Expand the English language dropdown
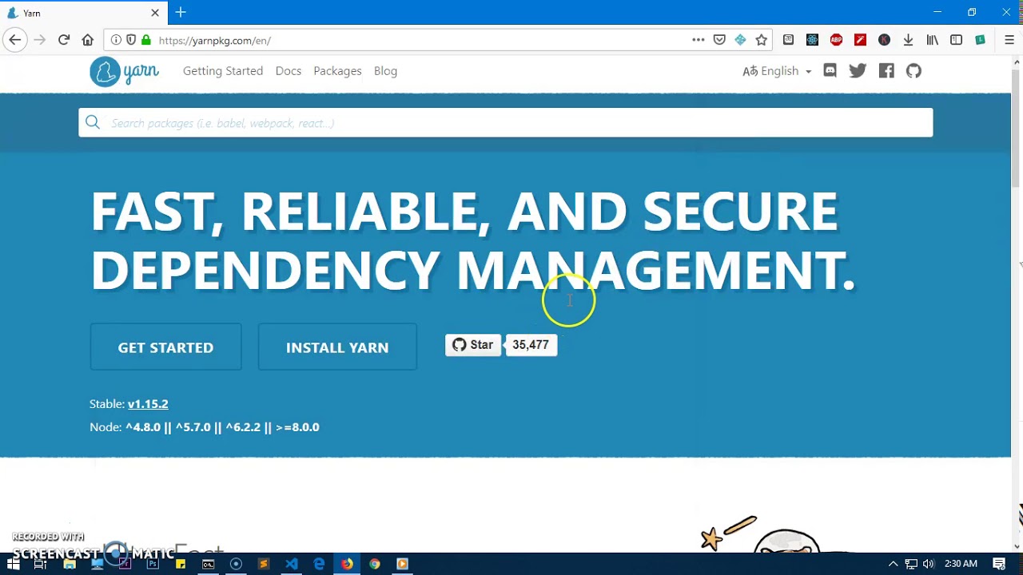Viewport: 1023px width, 575px height. click(x=777, y=71)
